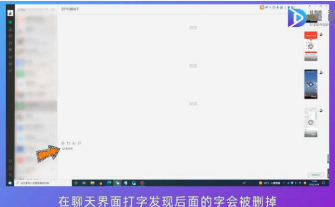Open Task View on the taskbar
The image size is (335, 207).
coord(84,183)
